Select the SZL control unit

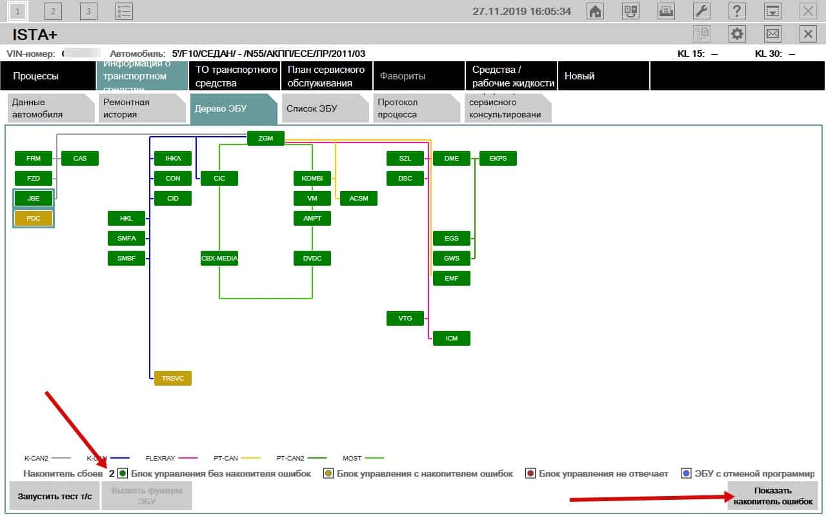405,158
